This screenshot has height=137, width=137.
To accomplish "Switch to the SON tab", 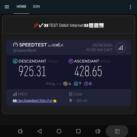I will coord(36,7).
